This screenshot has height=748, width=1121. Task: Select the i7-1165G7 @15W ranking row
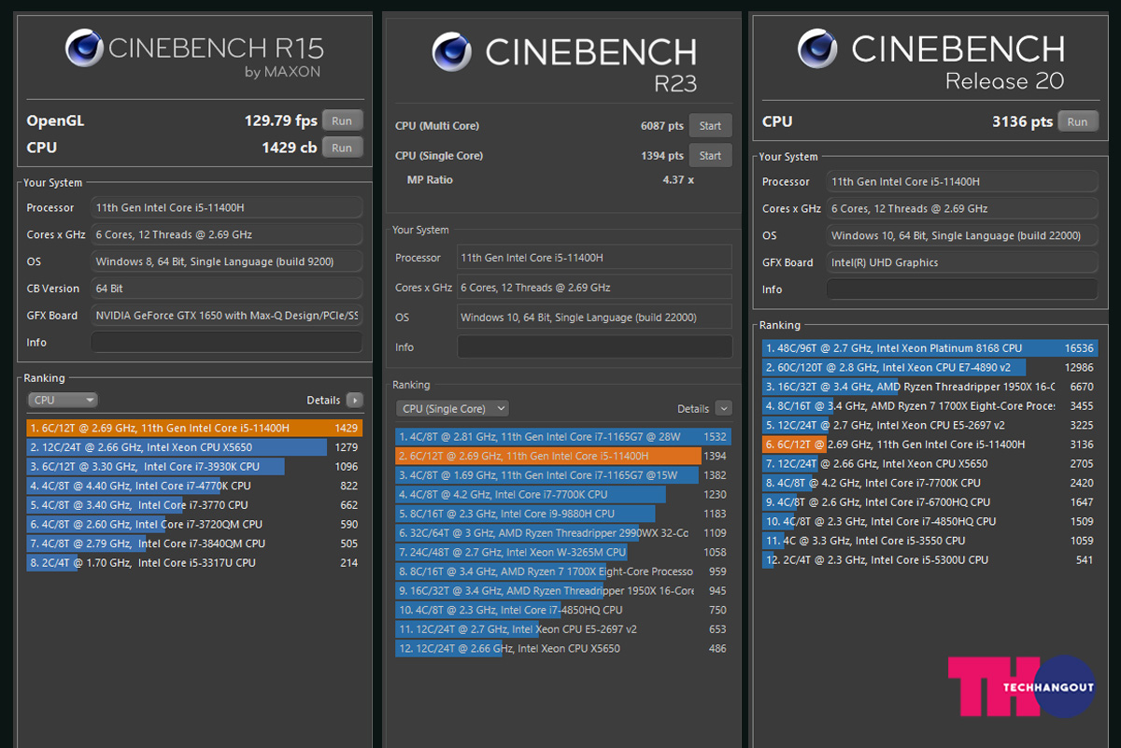563,475
